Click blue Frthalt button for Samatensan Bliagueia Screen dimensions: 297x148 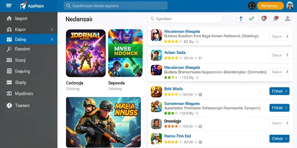[279, 108]
